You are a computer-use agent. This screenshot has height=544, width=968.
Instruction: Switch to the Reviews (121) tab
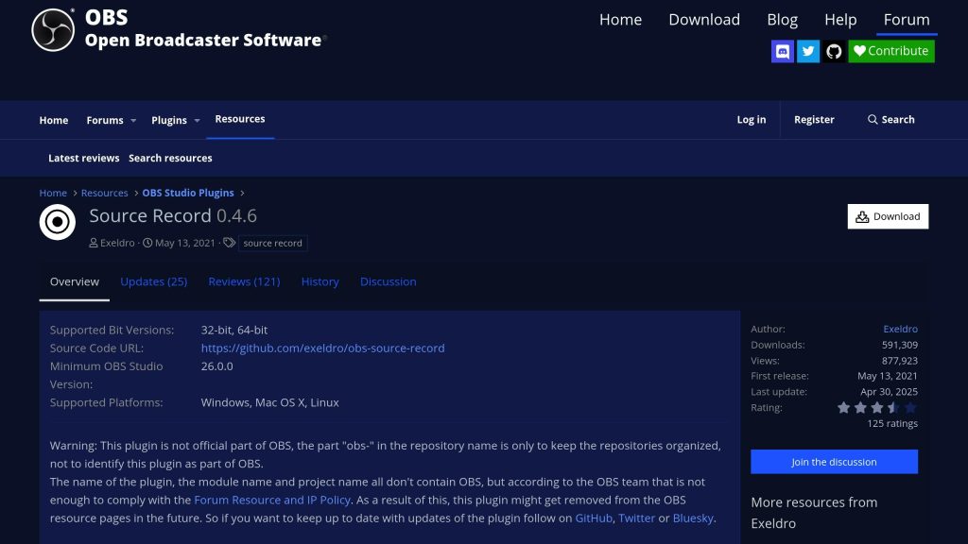244,281
